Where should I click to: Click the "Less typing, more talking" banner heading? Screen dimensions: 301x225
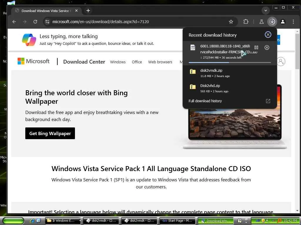tap(68, 36)
